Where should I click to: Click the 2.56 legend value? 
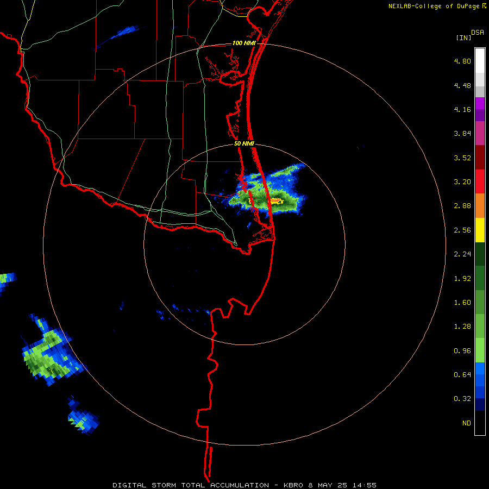[462, 230]
